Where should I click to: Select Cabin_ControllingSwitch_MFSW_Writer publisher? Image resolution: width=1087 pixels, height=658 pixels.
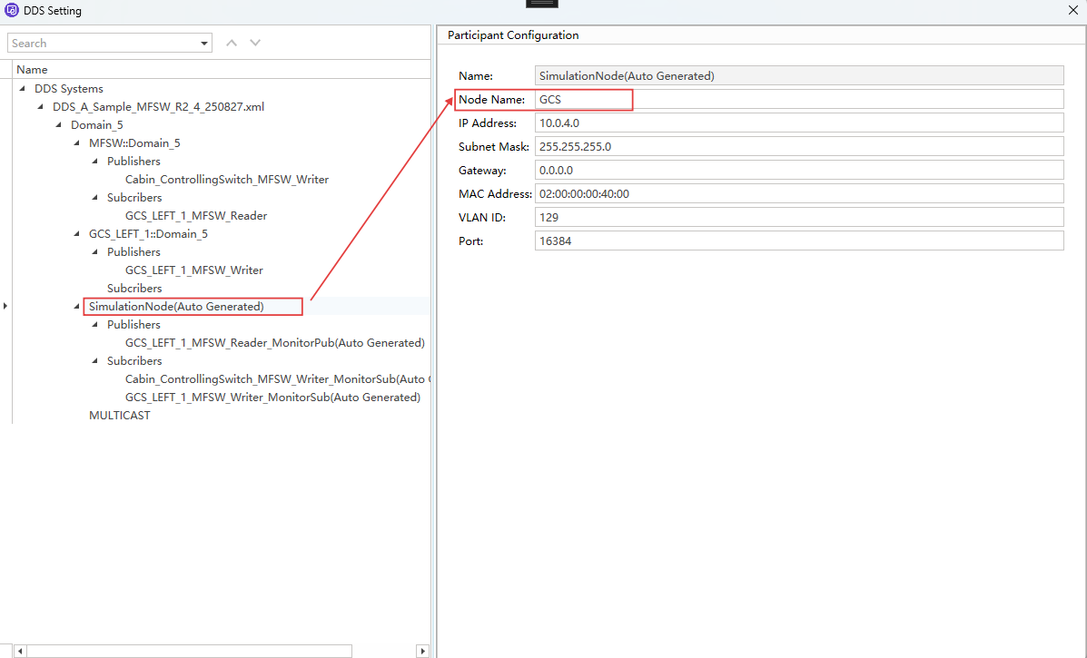coord(226,180)
